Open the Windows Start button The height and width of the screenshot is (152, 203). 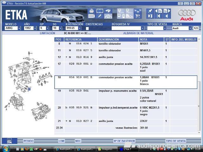6,149
